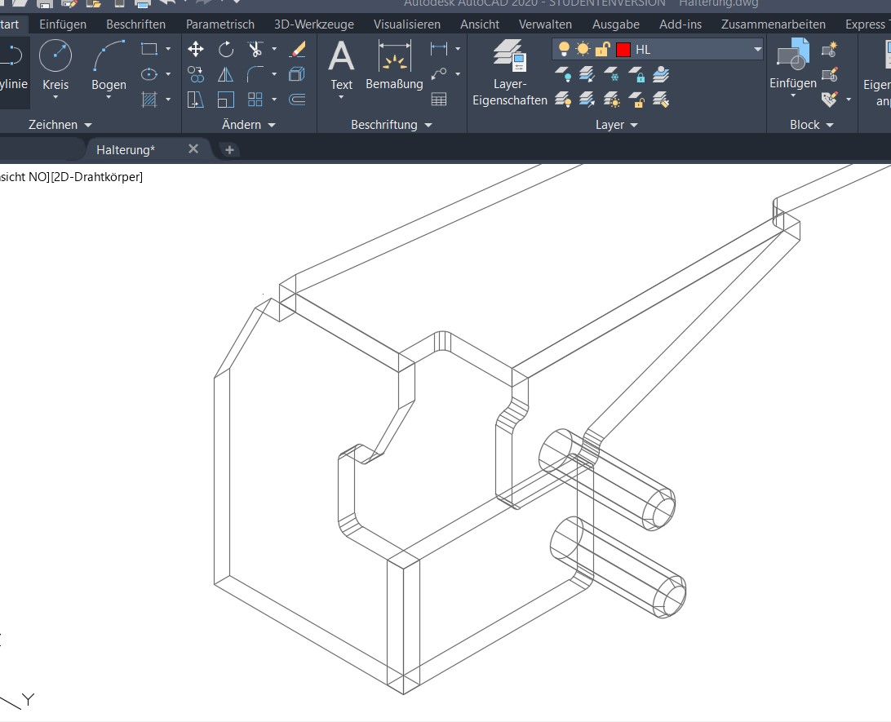Select the Trim scissors tool

tap(255, 50)
